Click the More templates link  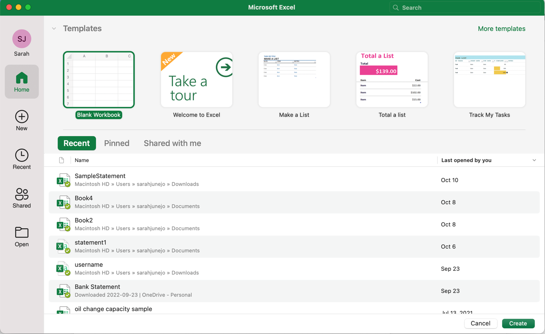(502, 29)
